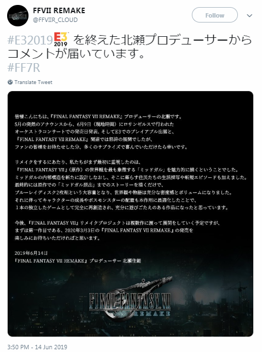Click the producer signature line 北瀬佳範
Viewport: 262px width, 352px height.
pyautogui.click(x=78, y=261)
